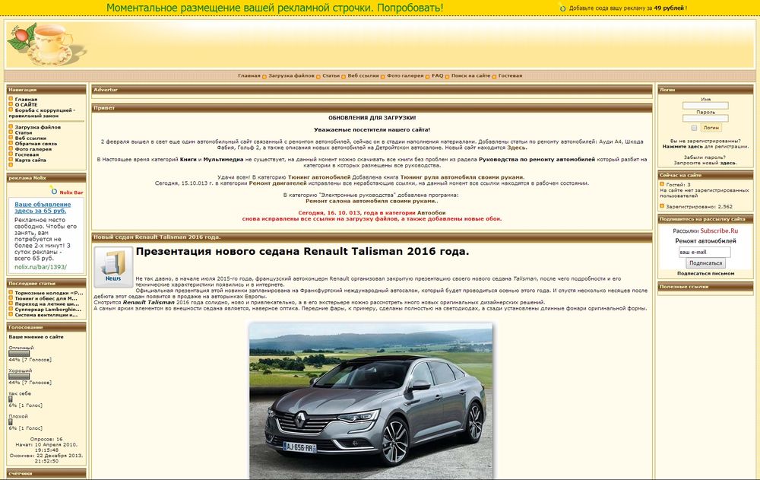Screen dimensions: 760x480
Task: Open Веб ссылки in the sidebar
Action: click(x=30, y=138)
